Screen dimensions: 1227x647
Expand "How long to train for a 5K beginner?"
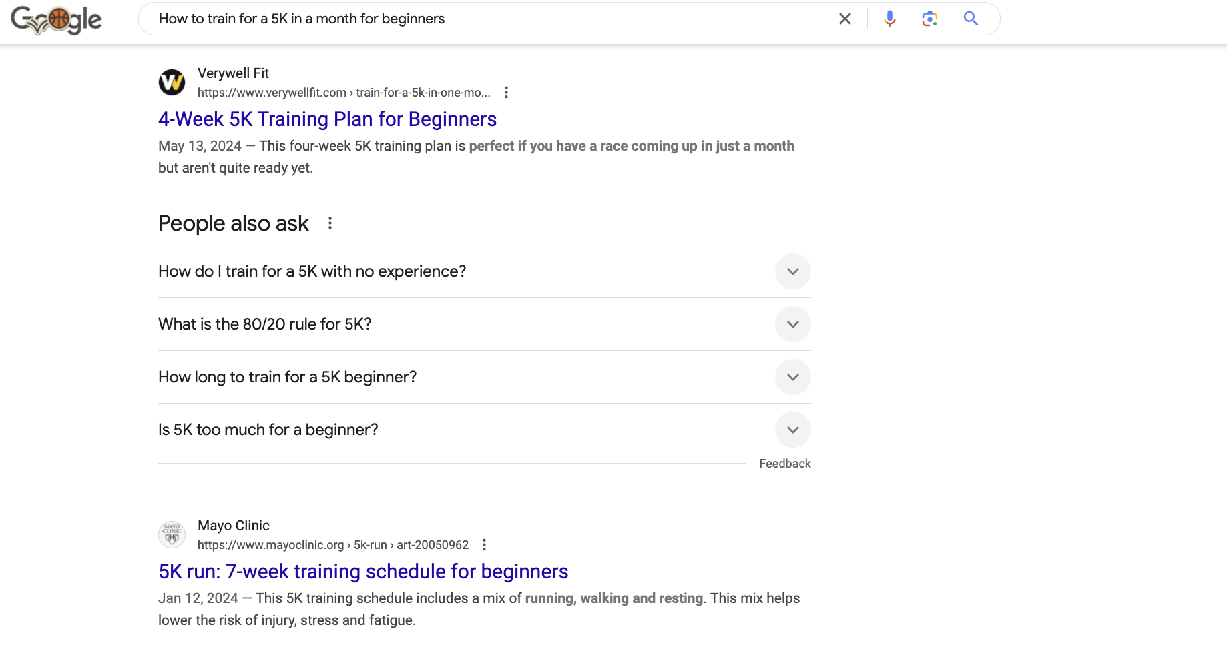[792, 377]
